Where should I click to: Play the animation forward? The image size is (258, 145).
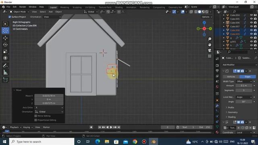pyautogui.click(x=111, y=127)
